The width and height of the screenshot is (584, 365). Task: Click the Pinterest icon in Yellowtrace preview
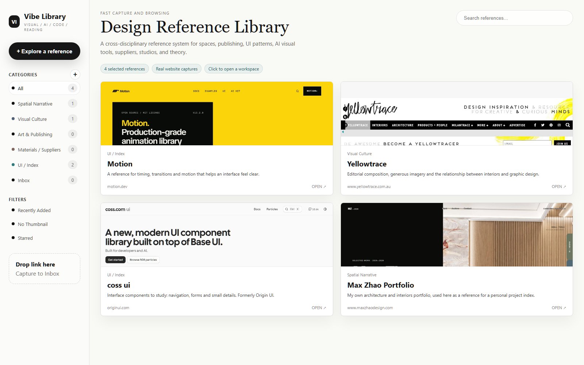(x=551, y=125)
